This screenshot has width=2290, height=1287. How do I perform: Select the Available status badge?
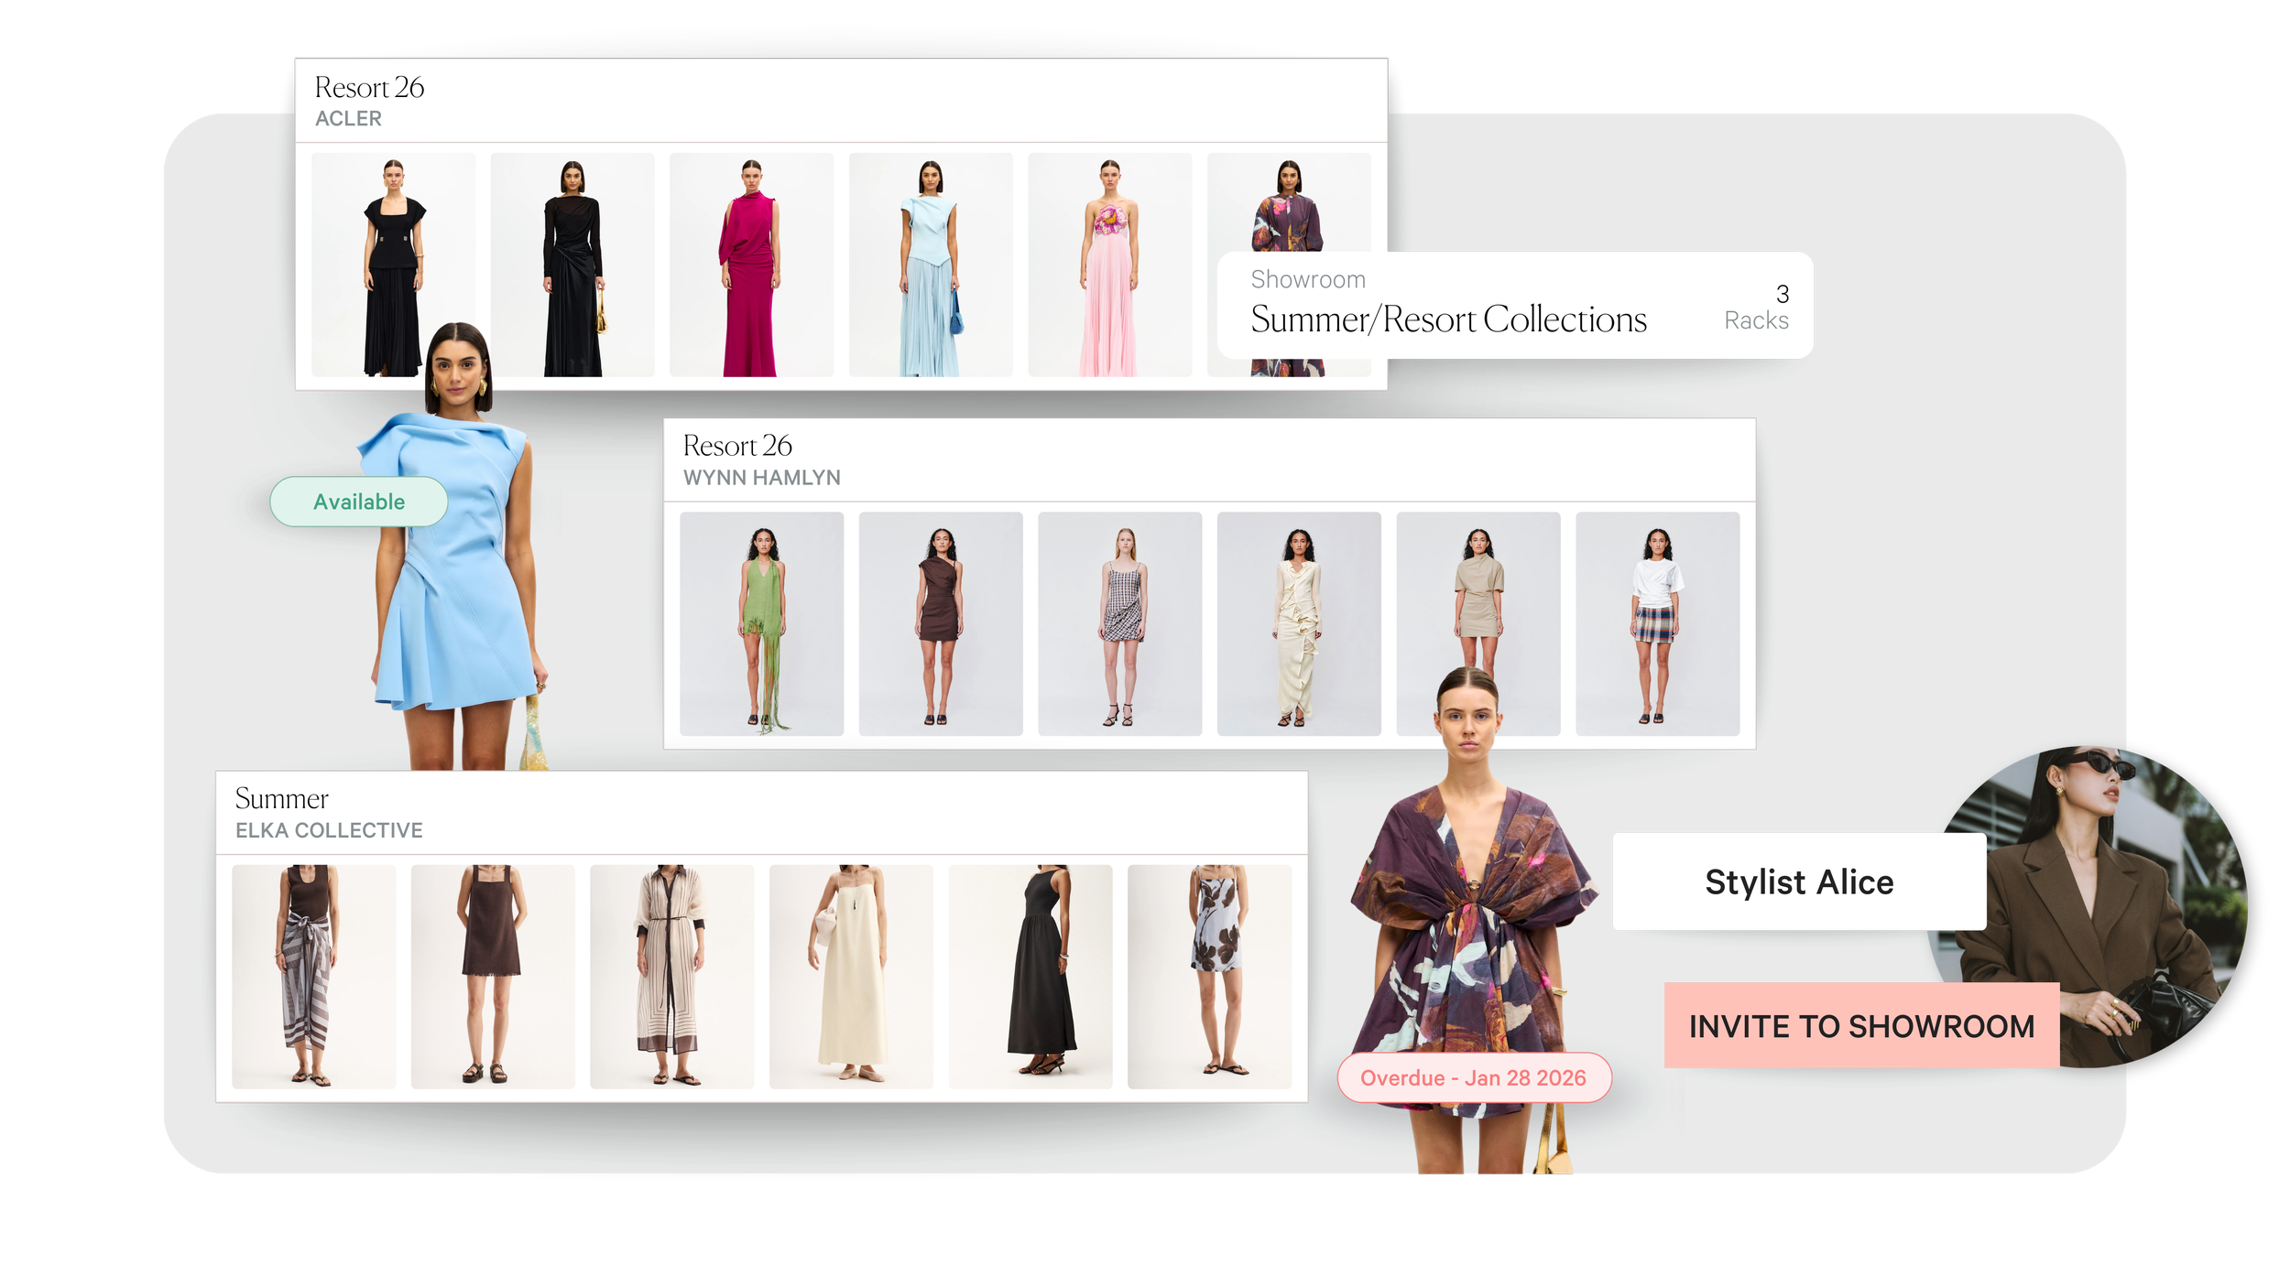coord(358,502)
